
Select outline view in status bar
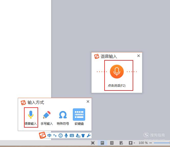[x=112, y=143]
